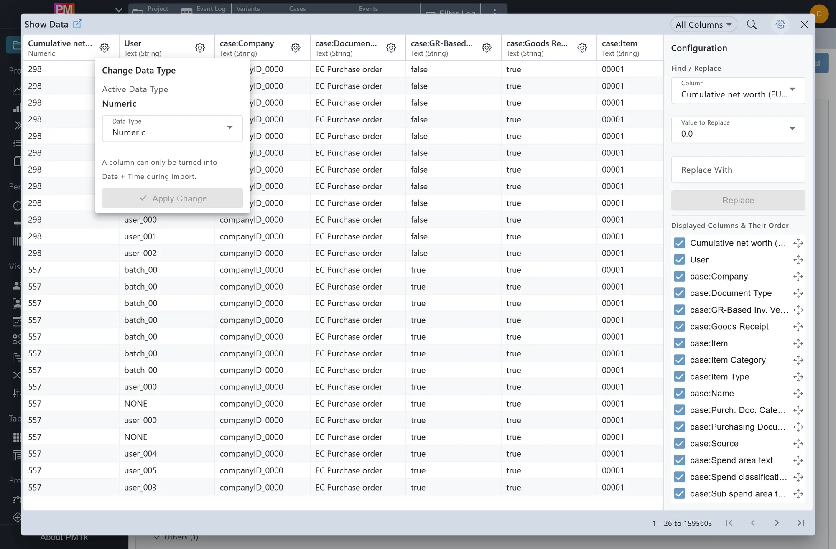Viewport: 836px width, 549px height.
Task: Click move handle for case:Source
Action: tap(798, 444)
